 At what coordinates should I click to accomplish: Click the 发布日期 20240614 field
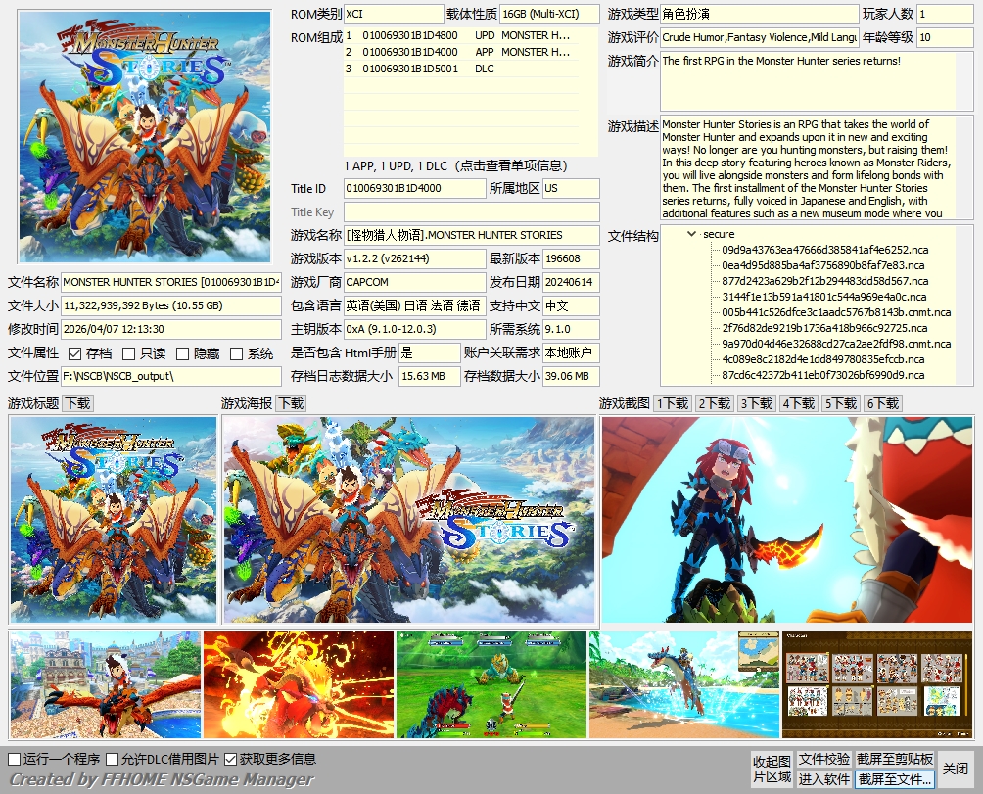pos(571,282)
